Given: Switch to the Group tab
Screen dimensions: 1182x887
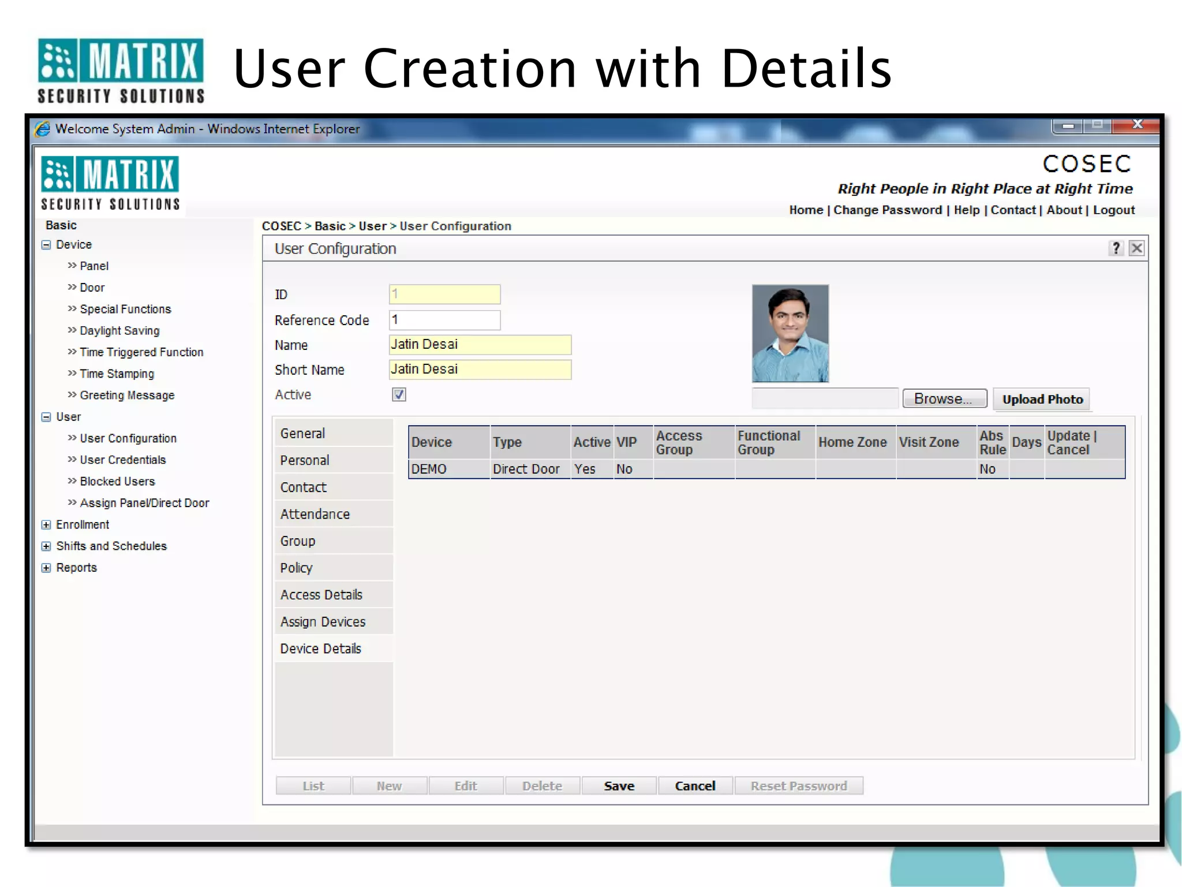Looking at the screenshot, I should (x=334, y=541).
